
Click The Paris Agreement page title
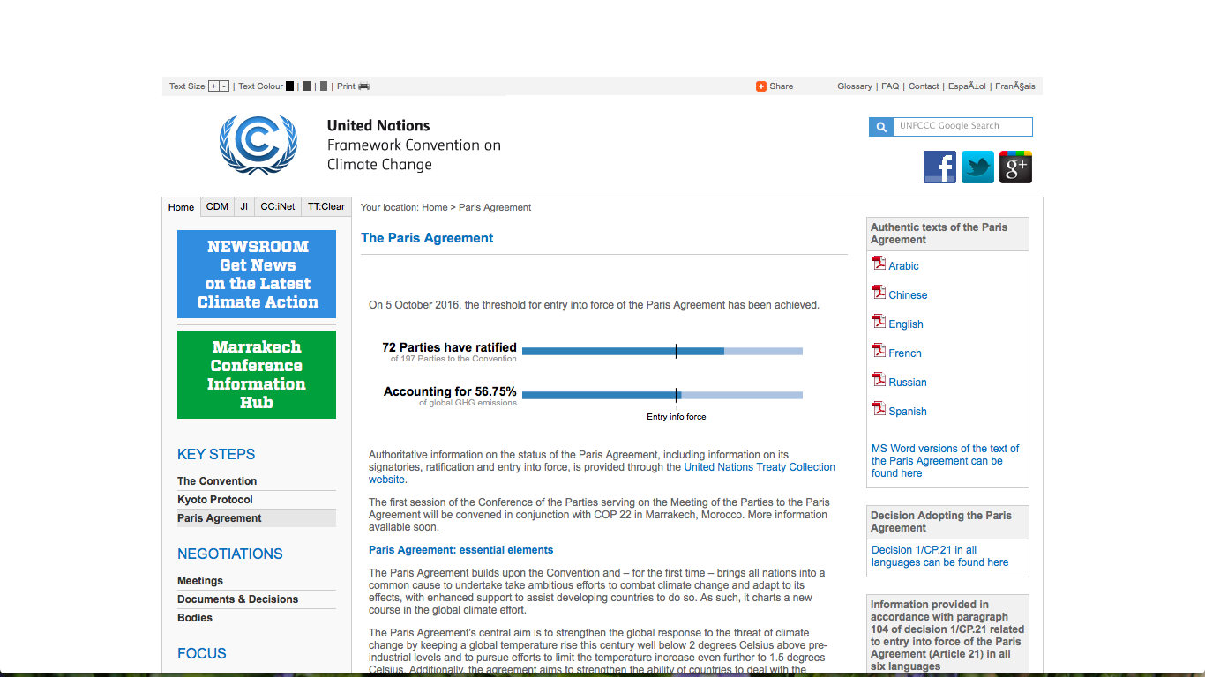tap(427, 238)
